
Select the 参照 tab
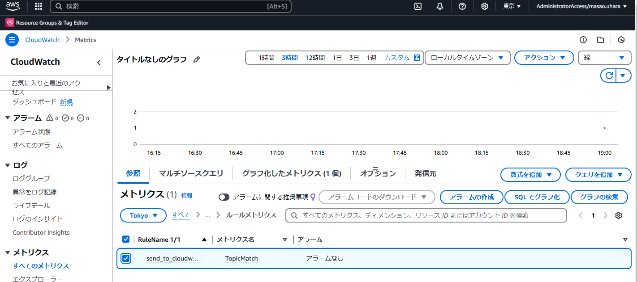(x=133, y=173)
